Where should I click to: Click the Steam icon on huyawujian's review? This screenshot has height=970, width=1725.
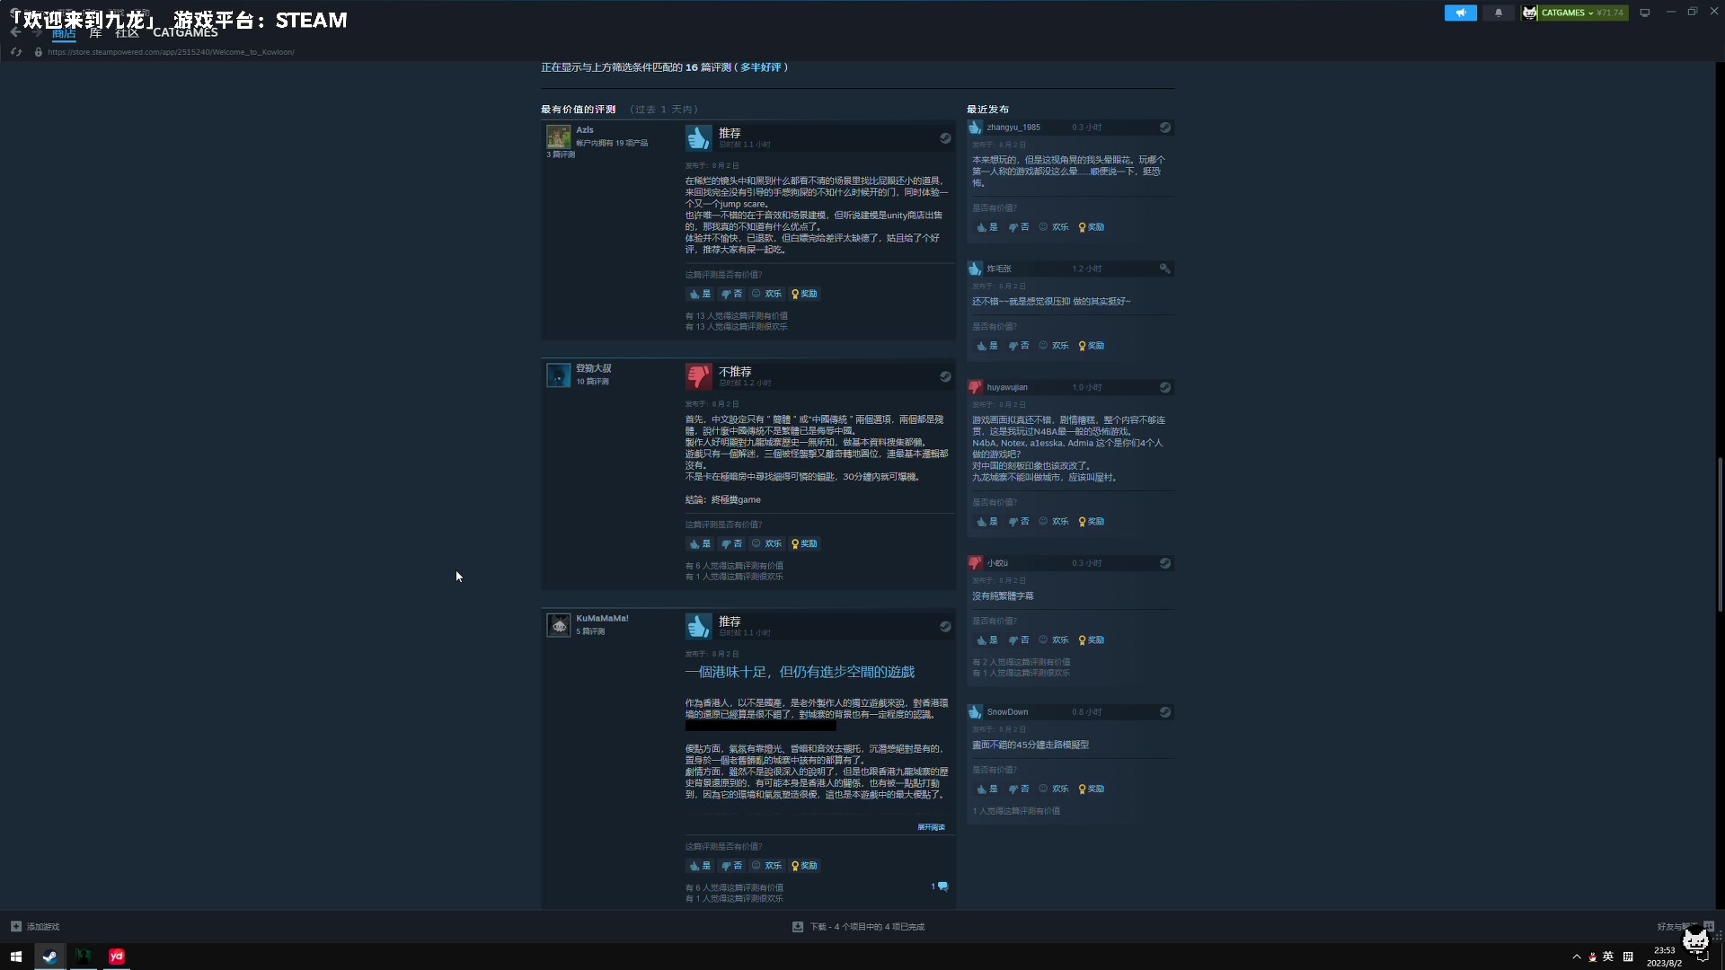[1165, 387]
